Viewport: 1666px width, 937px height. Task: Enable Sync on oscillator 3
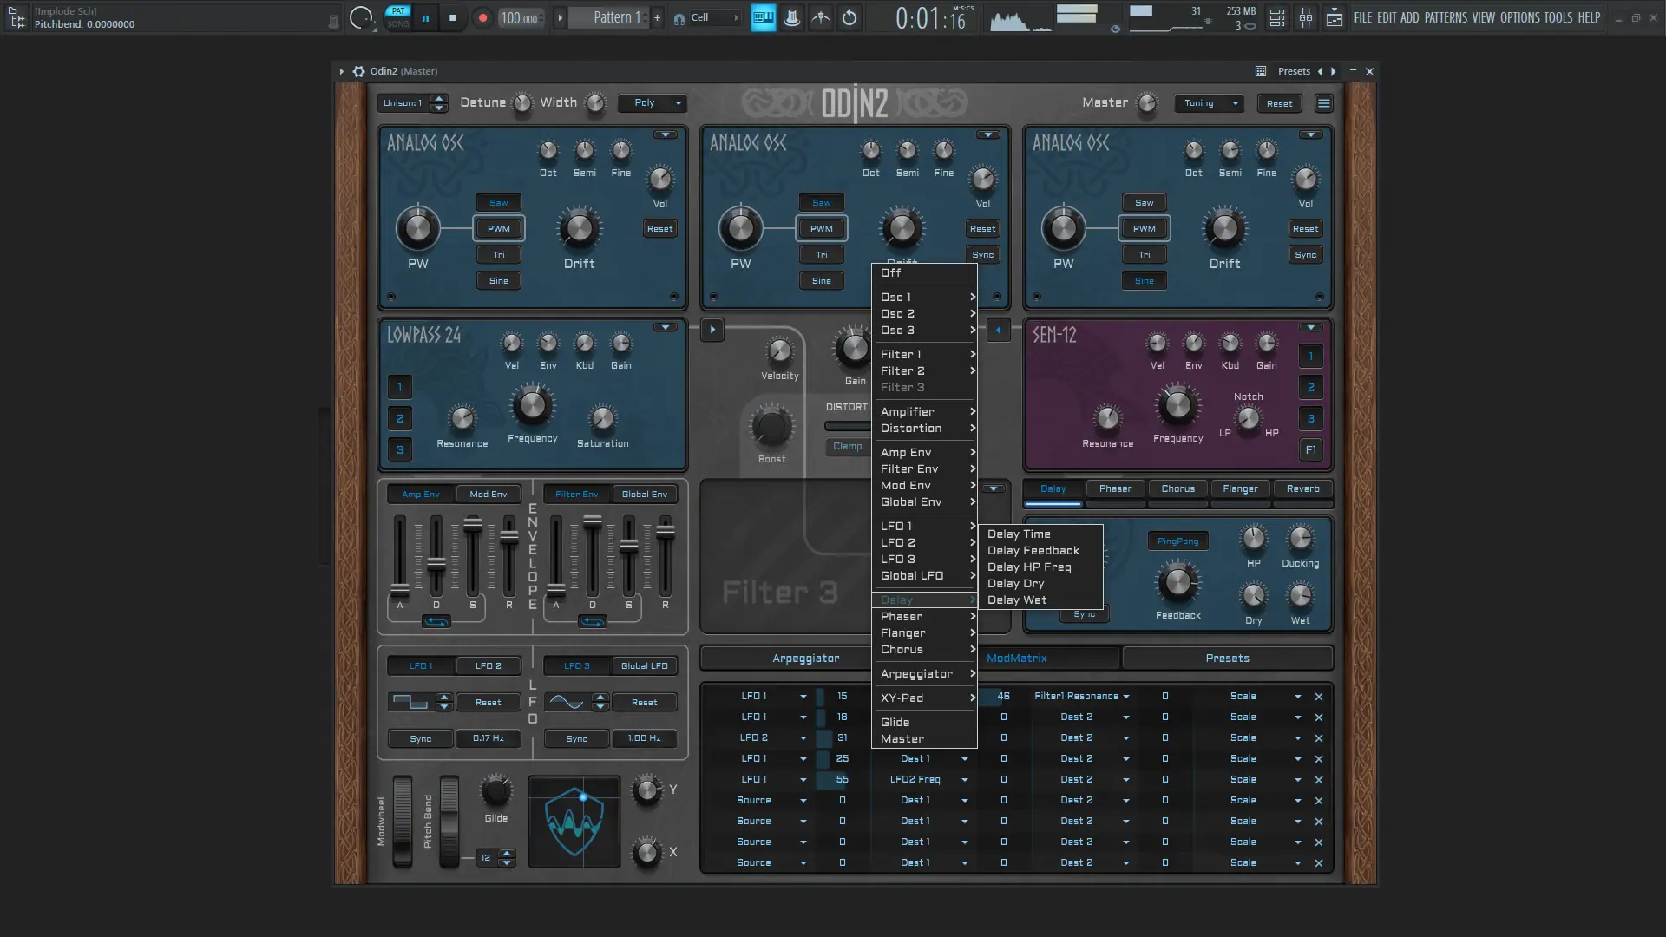pyautogui.click(x=1305, y=255)
